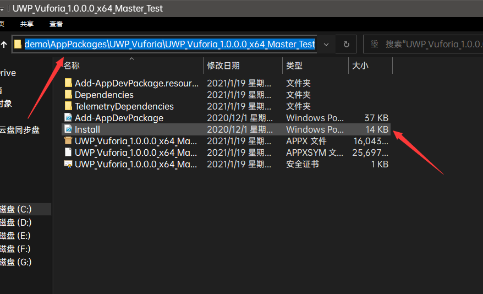
Task: Sort files by 大小 column
Action: point(360,66)
